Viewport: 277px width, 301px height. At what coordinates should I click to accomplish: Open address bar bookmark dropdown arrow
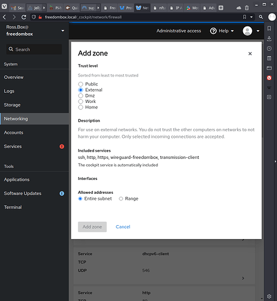click(x=252, y=17)
